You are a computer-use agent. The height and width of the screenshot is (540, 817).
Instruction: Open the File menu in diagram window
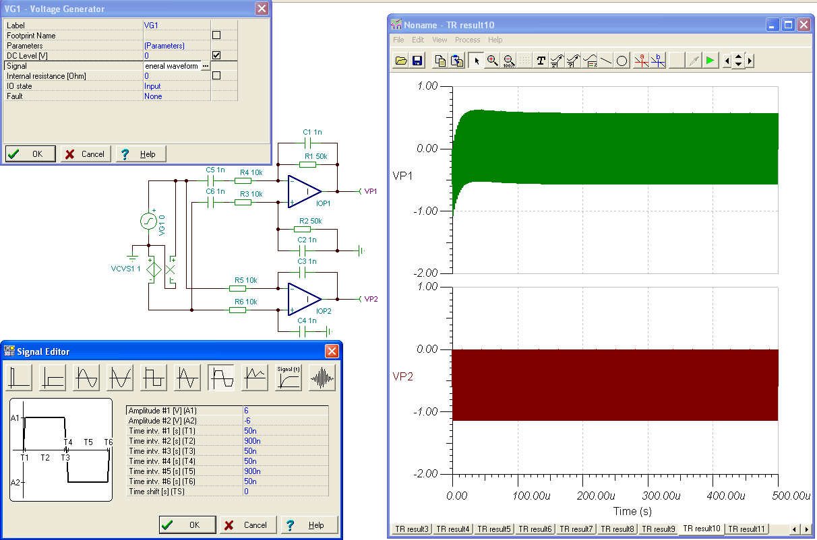(x=399, y=40)
